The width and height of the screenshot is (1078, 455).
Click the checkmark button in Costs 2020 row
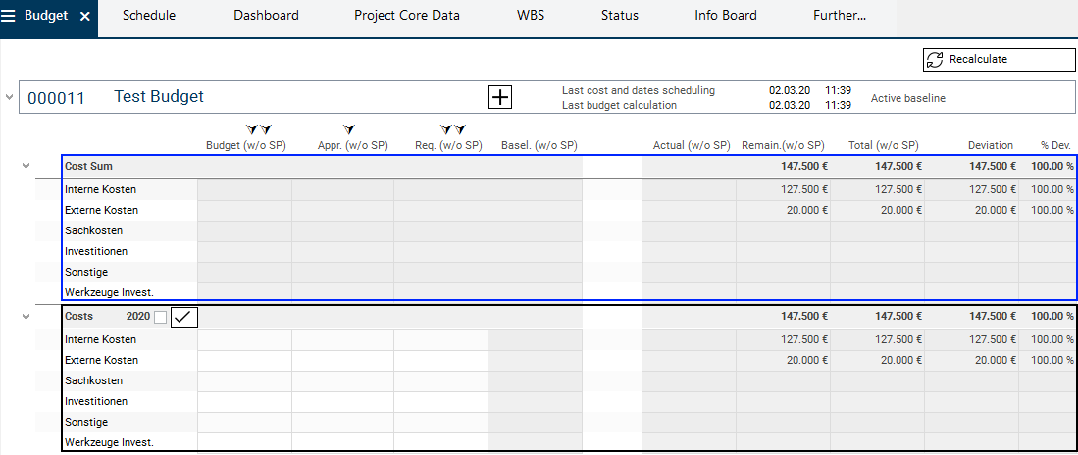click(x=183, y=317)
